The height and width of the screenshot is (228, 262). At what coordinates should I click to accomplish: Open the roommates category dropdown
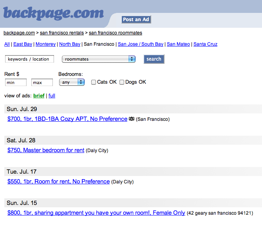[x=98, y=59]
